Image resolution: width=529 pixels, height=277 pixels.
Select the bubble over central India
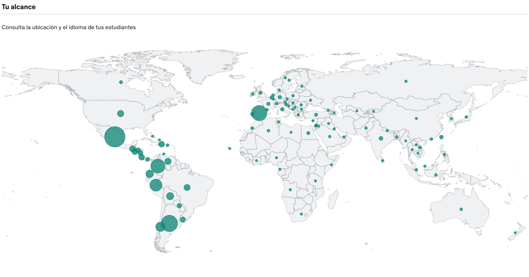pyautogui.click(x=381, y=138)
